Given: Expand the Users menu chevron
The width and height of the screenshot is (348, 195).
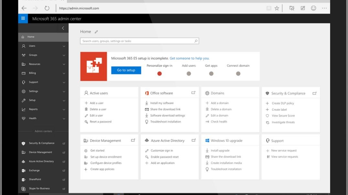Looking at the screenshot, I should (64, 46).
